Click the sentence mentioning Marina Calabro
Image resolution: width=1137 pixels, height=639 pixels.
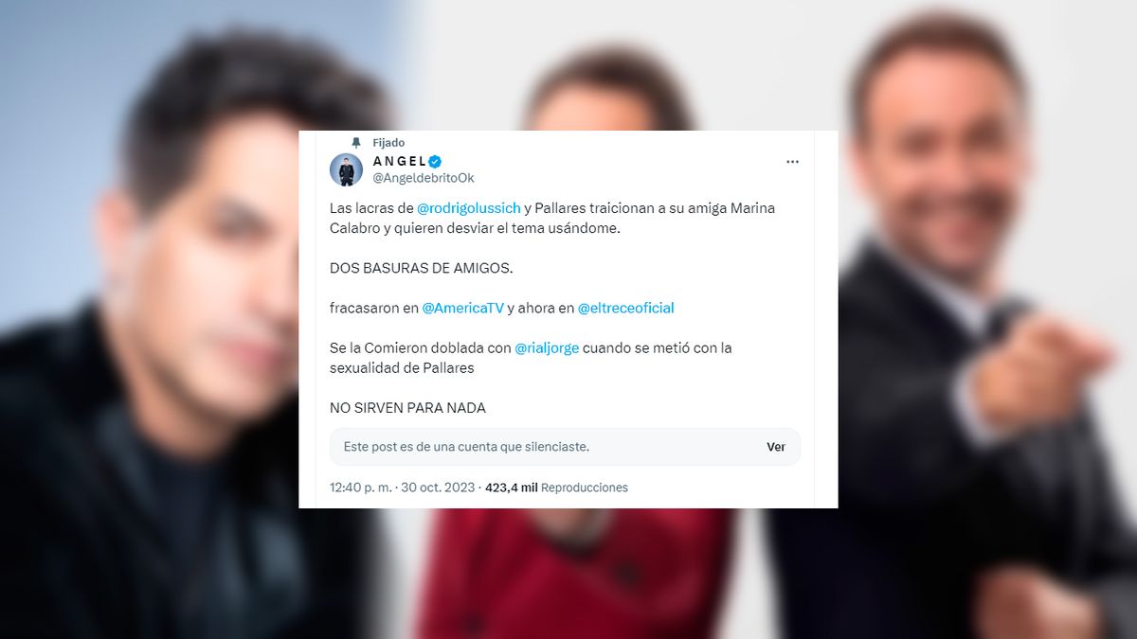pyautogui.click(x=552, y=218)
